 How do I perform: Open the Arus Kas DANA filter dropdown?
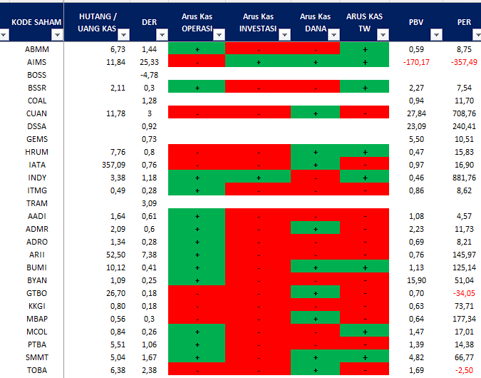tap(333, 34)
